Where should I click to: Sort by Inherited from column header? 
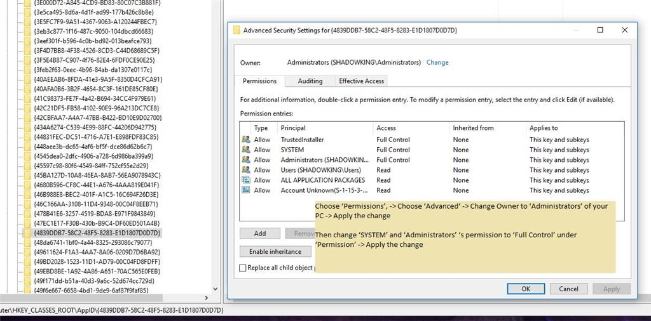(x=488, y=128)
